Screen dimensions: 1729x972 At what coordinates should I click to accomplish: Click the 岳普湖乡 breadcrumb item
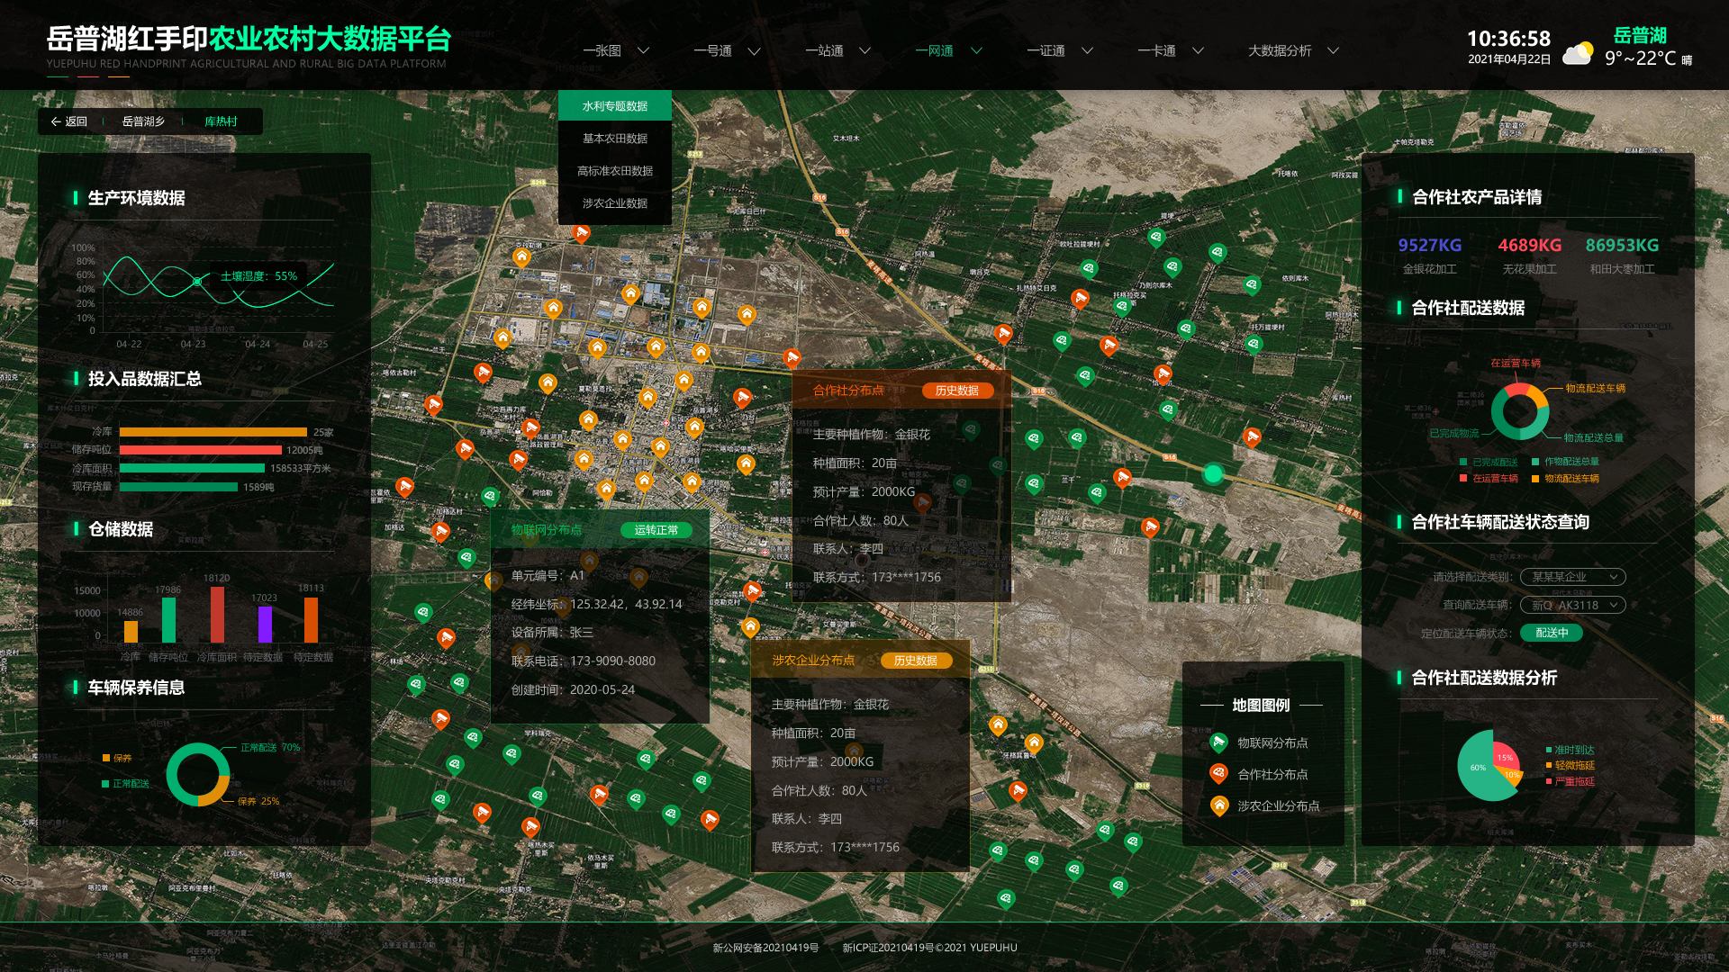[143, 121]
